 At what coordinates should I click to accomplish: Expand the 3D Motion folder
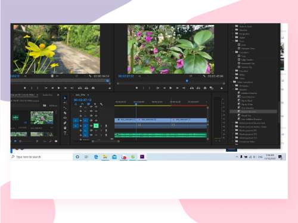pyautogui.click(x=233, y=86)
